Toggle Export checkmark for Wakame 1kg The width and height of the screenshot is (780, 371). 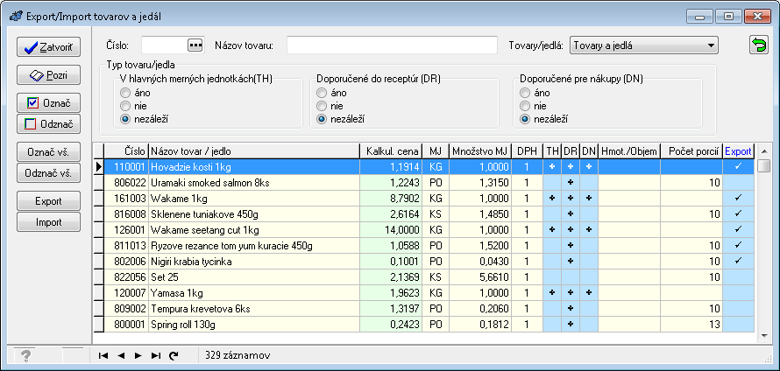click(738, 199)
